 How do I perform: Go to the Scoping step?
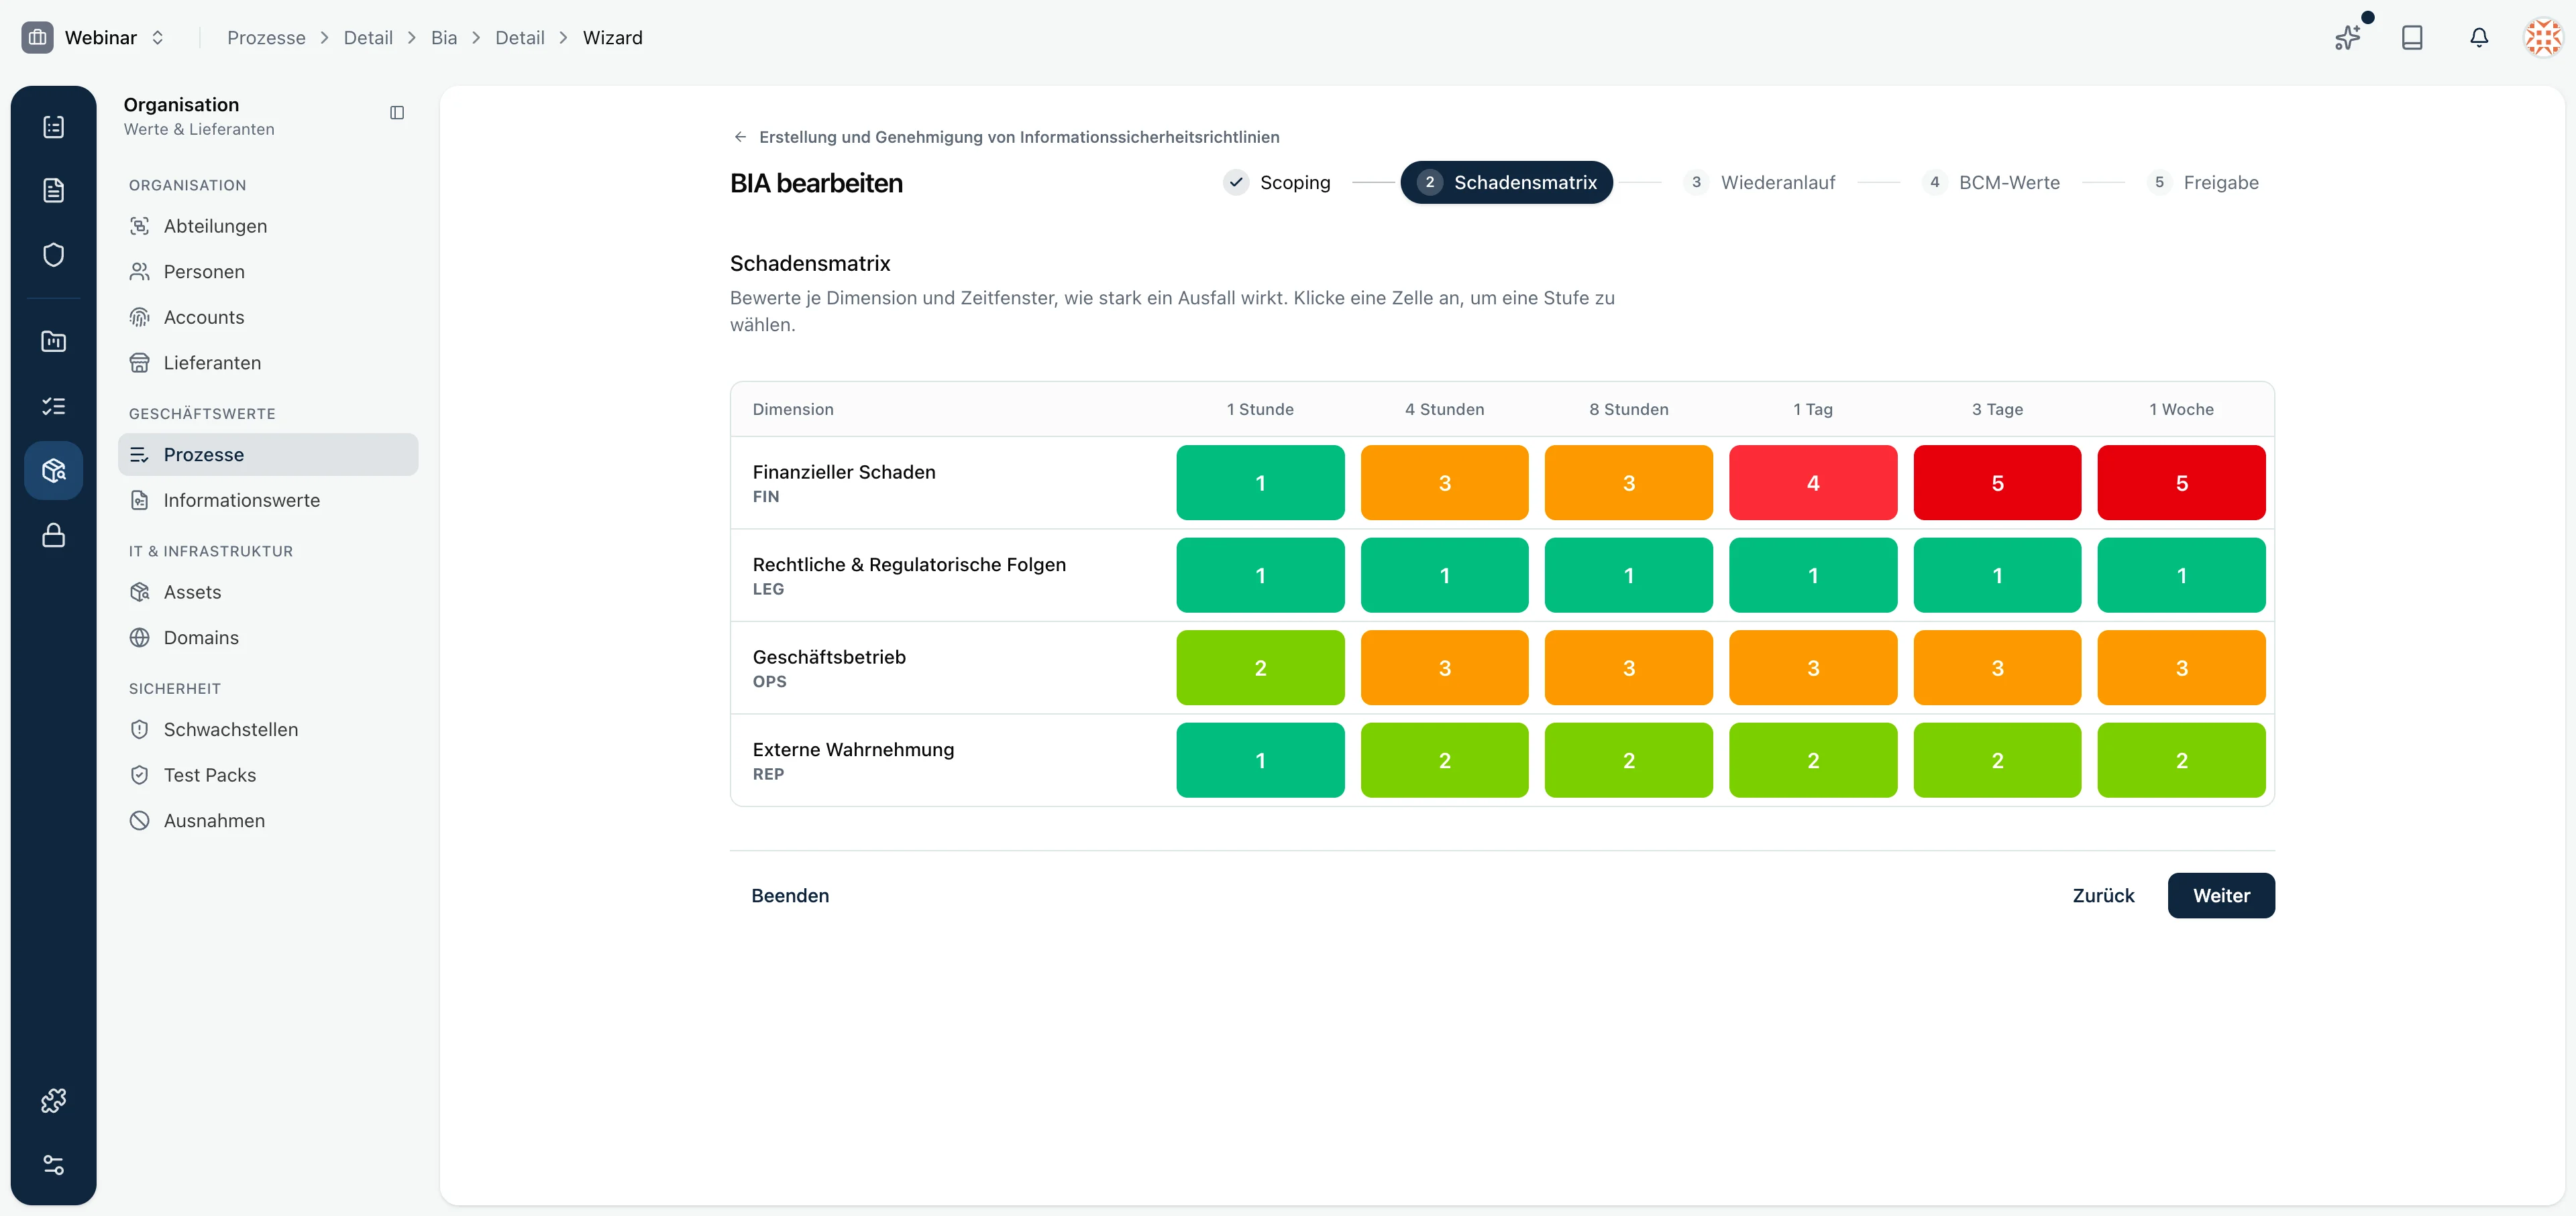click(1277, 183)
